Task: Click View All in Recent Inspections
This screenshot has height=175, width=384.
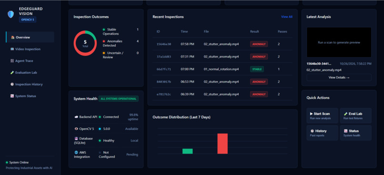Action: click(287, 17)
